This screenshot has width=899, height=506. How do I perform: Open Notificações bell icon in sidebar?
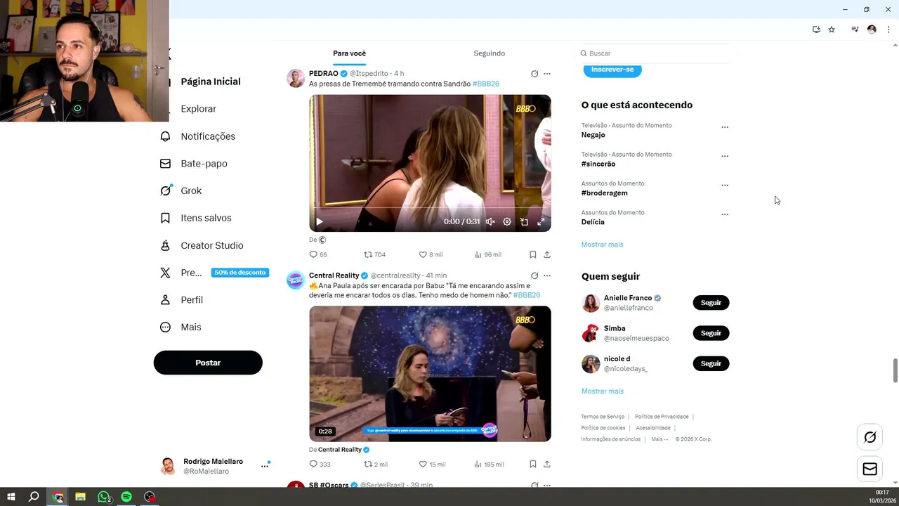coord(165,136)
